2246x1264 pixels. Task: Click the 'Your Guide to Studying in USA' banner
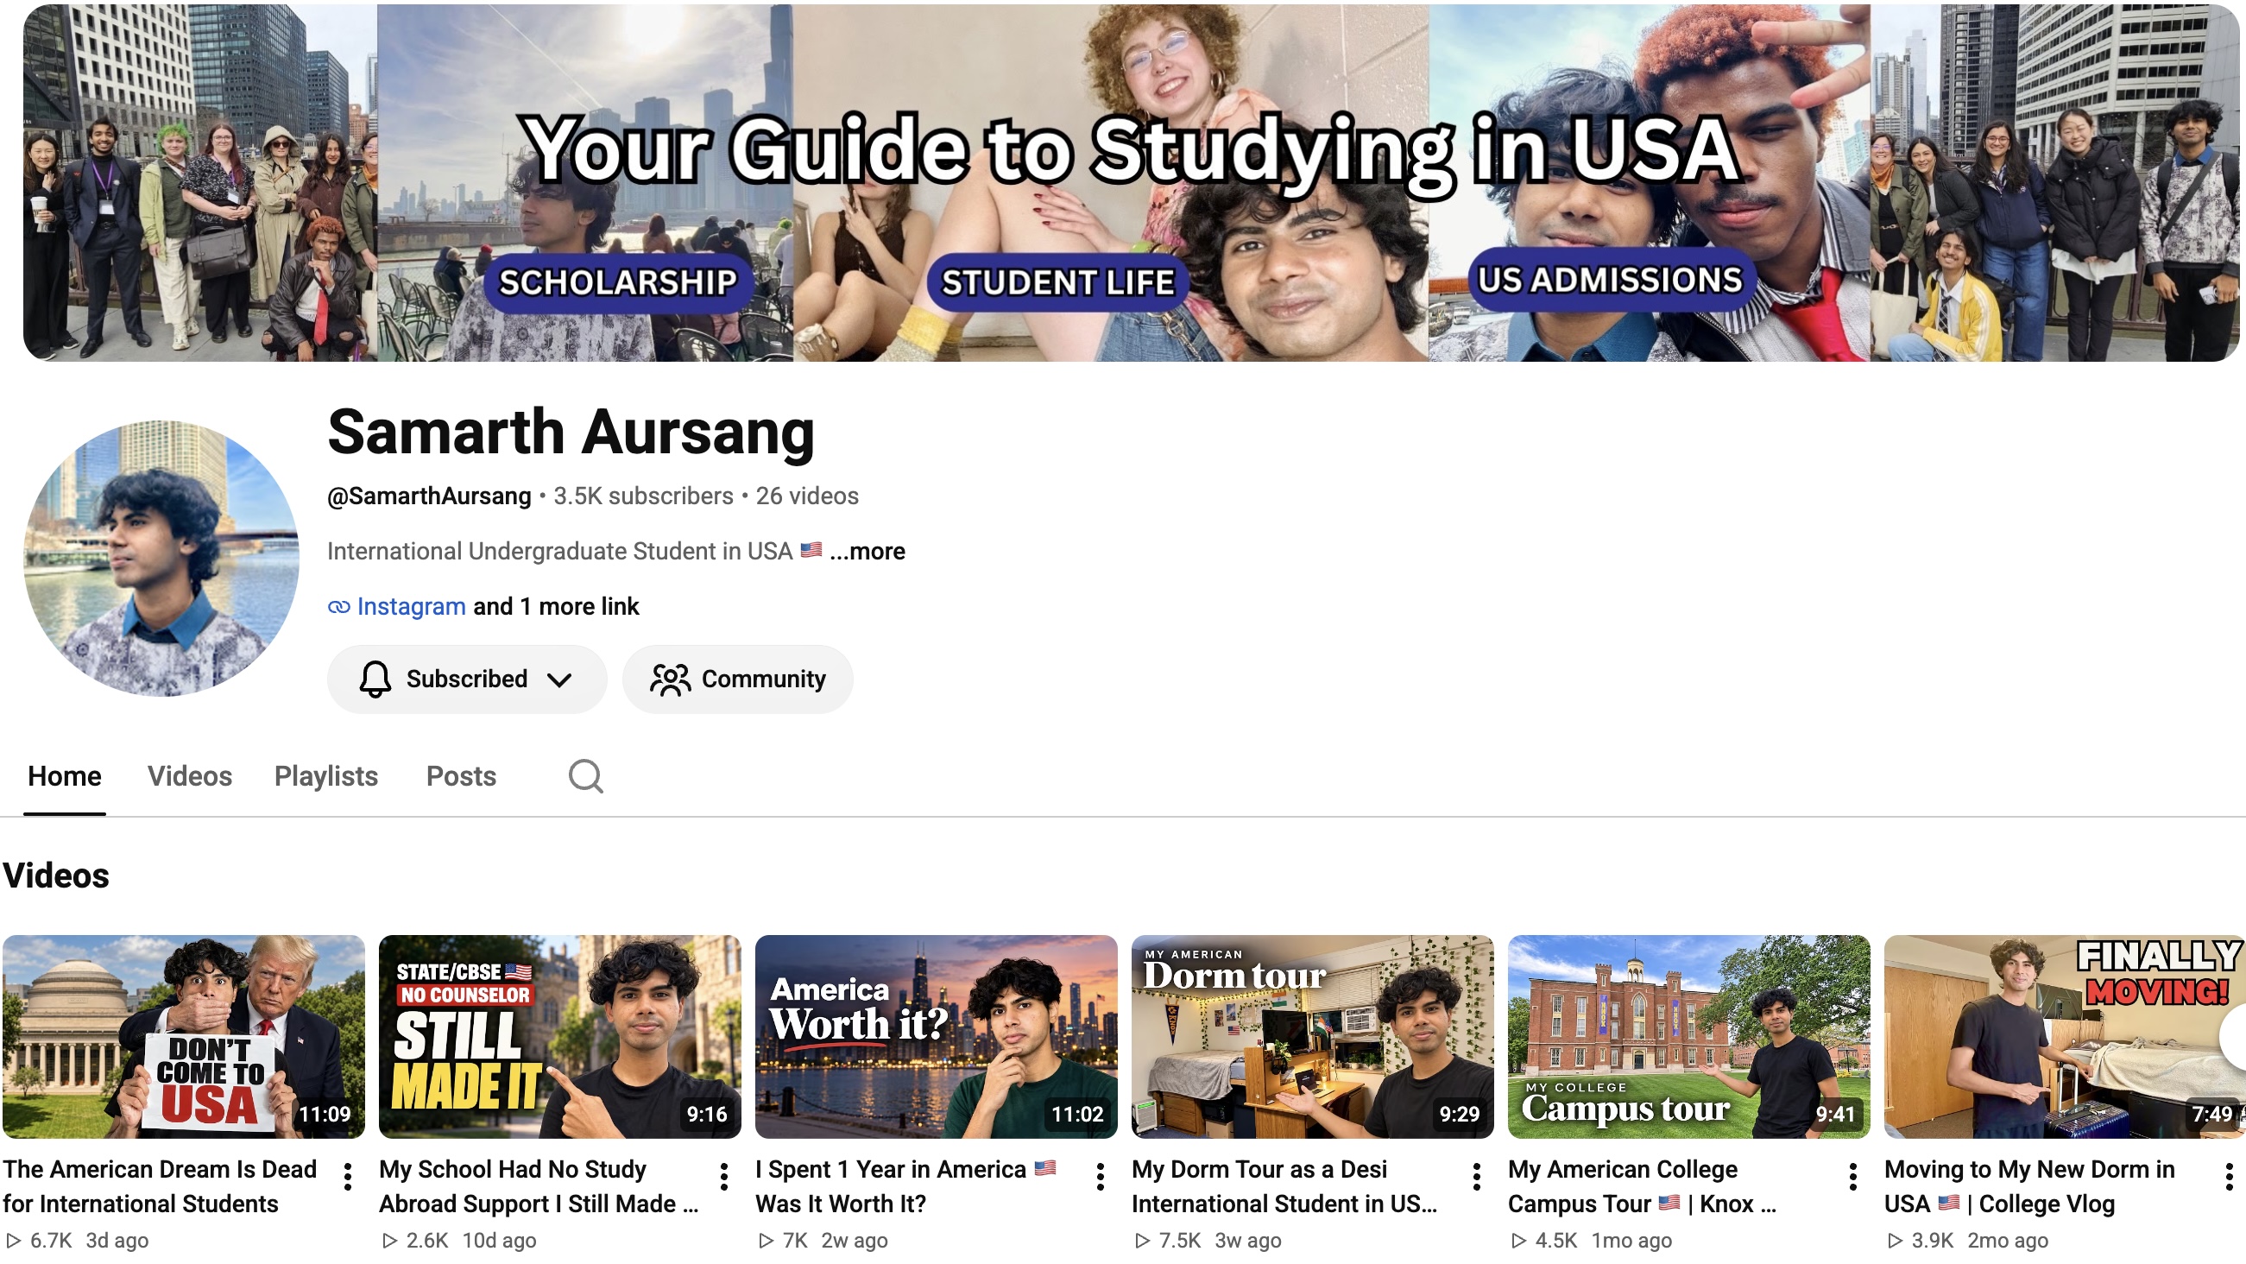[x=1131, y=183]
